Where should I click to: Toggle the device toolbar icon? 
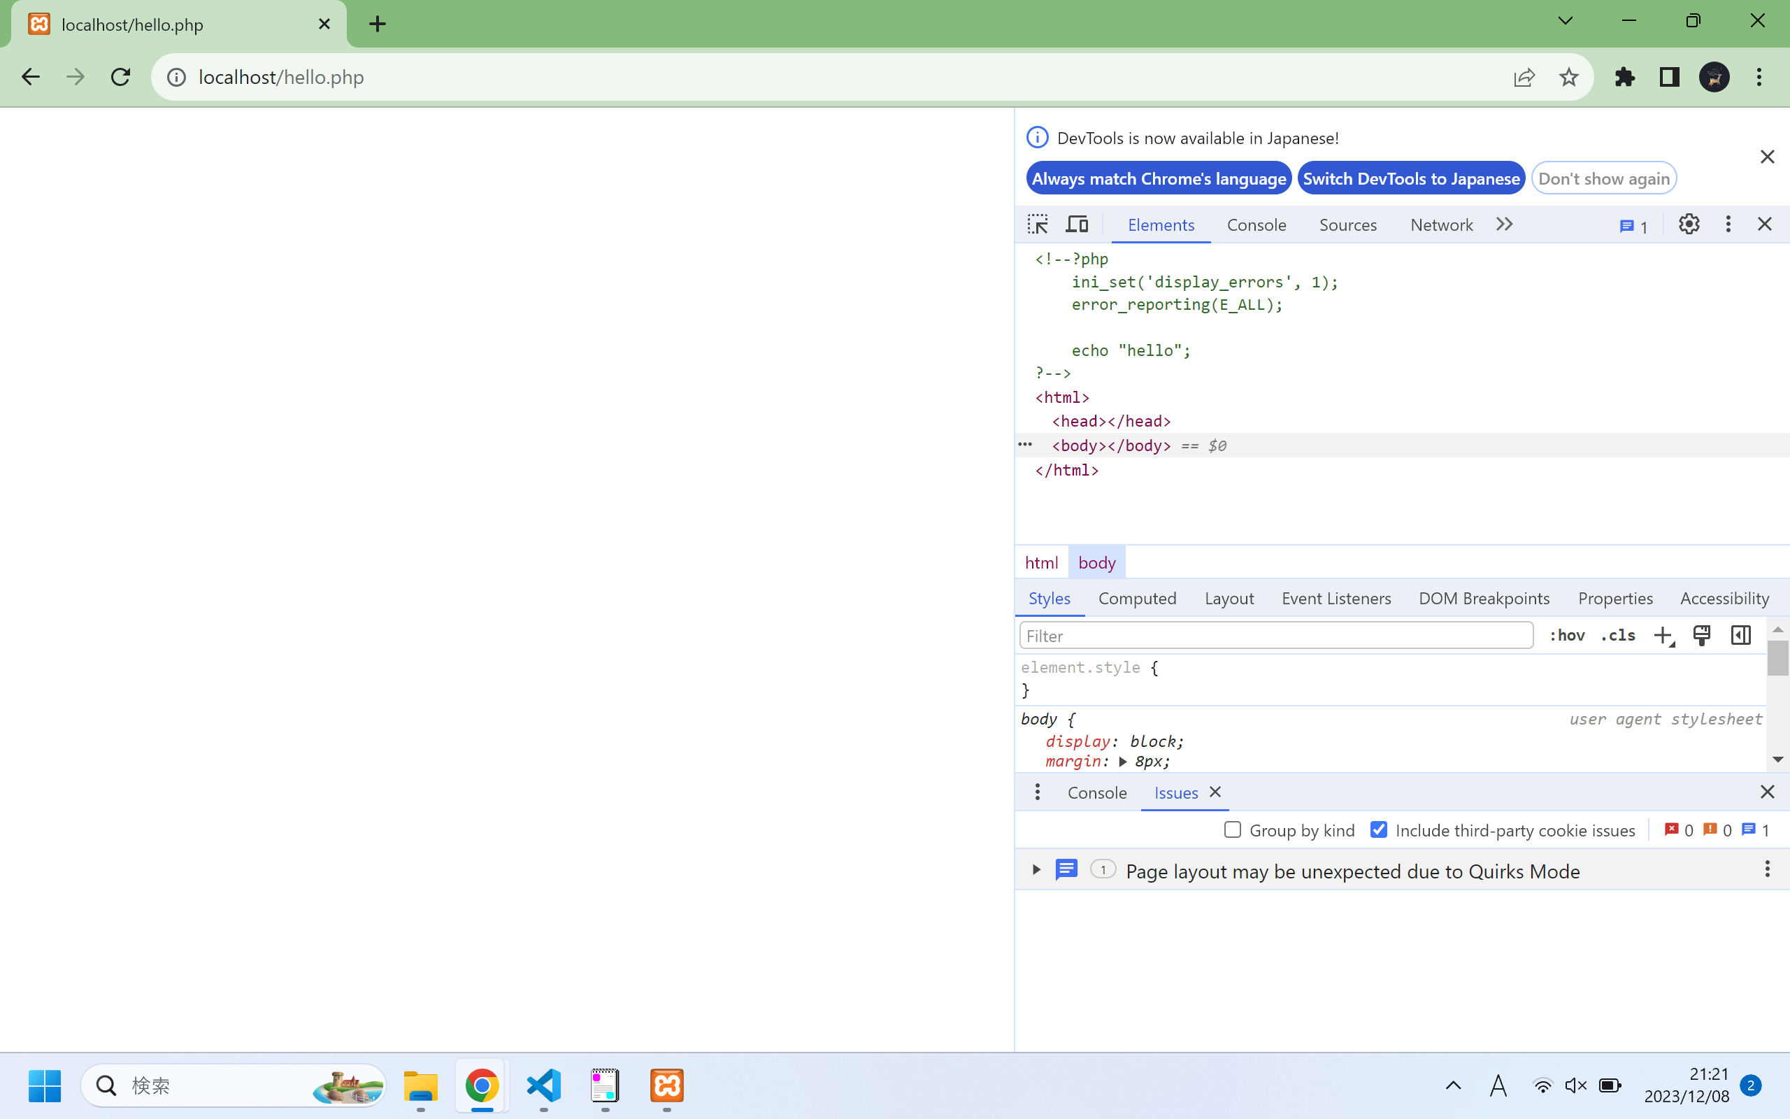tap(1077, 224)
